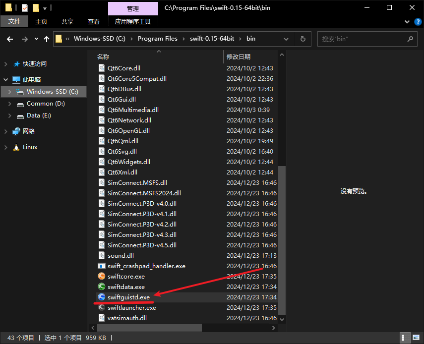Select 此电脑 in the navigation pane
The width and height of the screenshot is (424, 344).
(x=32, y=80)
